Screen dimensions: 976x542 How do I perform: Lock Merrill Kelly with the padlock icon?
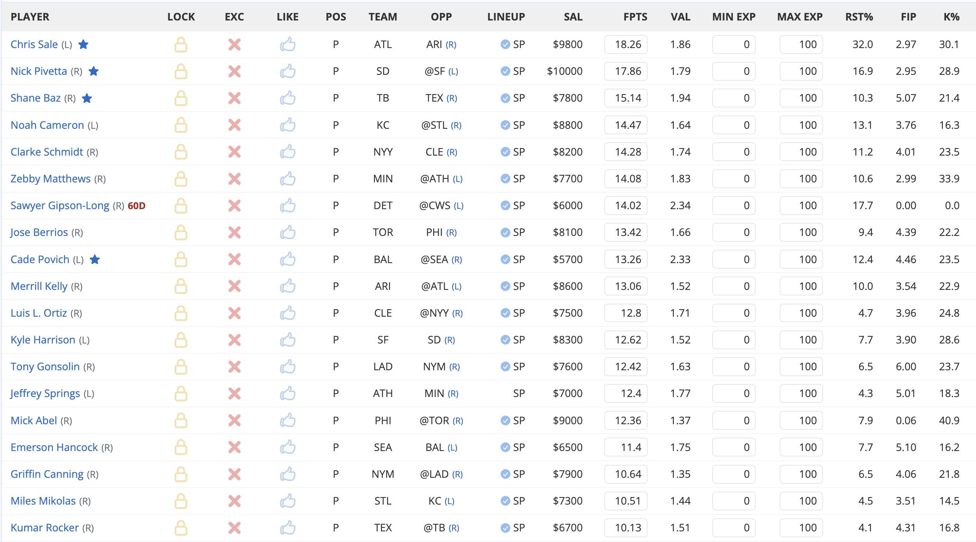pyautogui.click(x=181, y=286)
